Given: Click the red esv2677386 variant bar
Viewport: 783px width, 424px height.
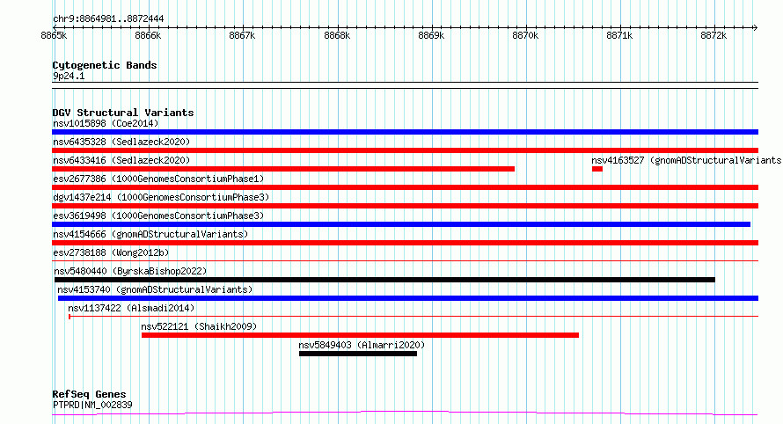Looking at the screenshot, I should pos(405,187).
